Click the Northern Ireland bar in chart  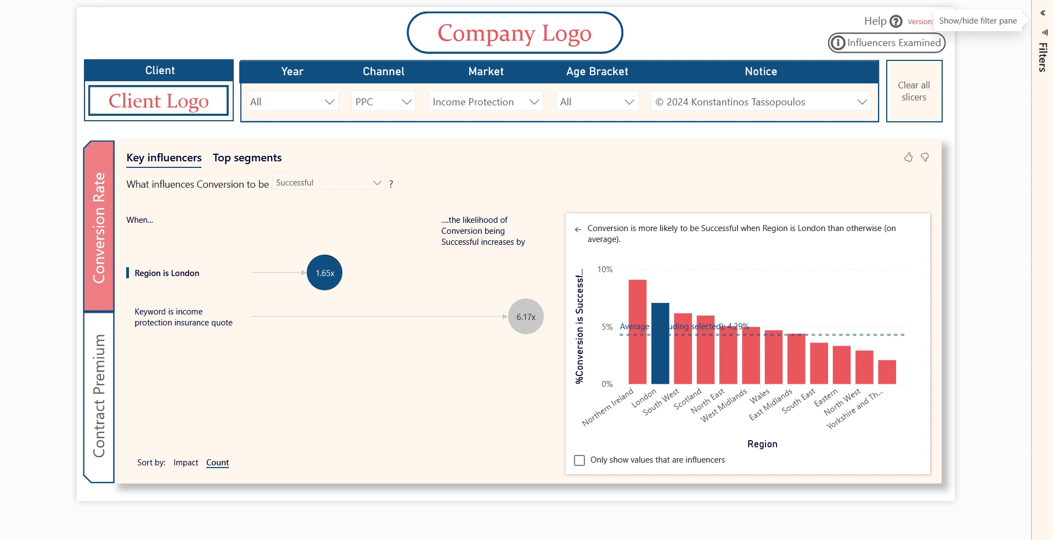(x=638, y=331)
